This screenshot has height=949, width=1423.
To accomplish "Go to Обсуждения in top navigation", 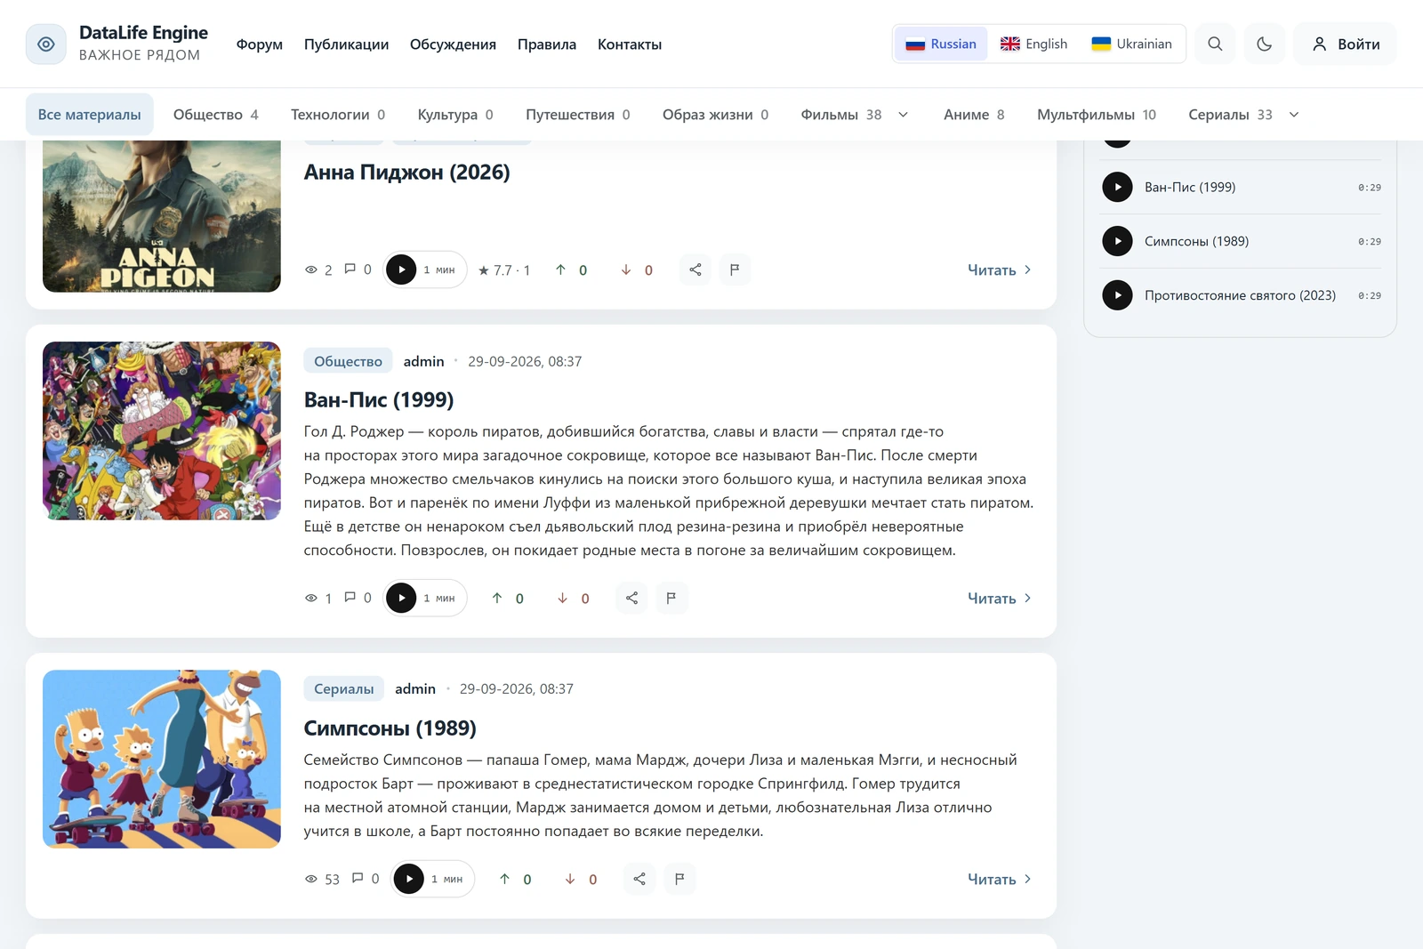I will (453, 44).
